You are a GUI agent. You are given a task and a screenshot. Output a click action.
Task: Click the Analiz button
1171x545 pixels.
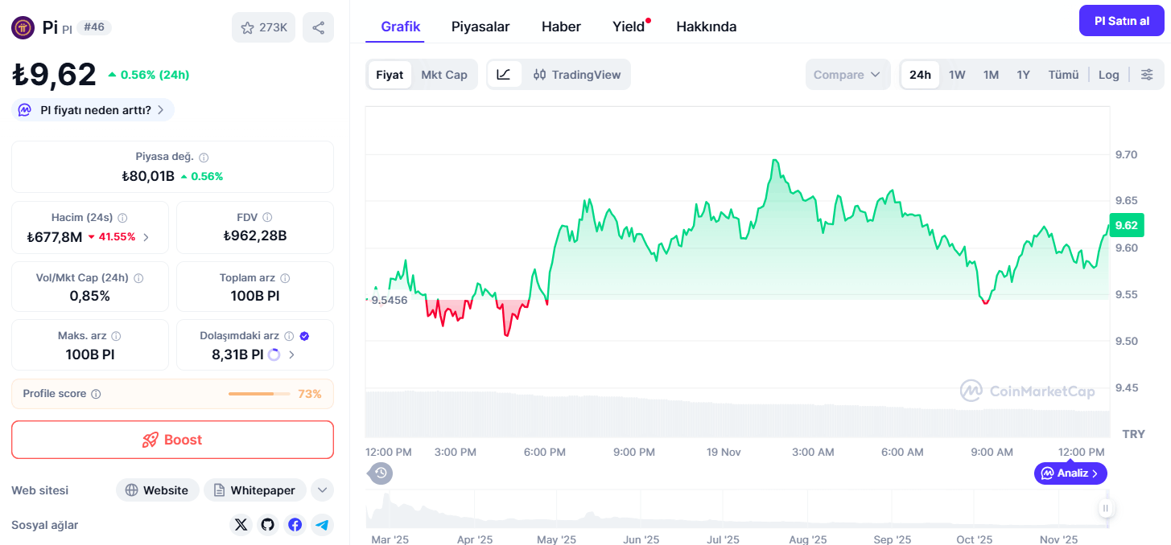pos(1070,473)
